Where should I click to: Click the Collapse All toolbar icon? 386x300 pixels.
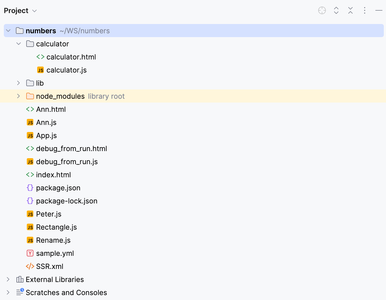click(x=350, y=10)
